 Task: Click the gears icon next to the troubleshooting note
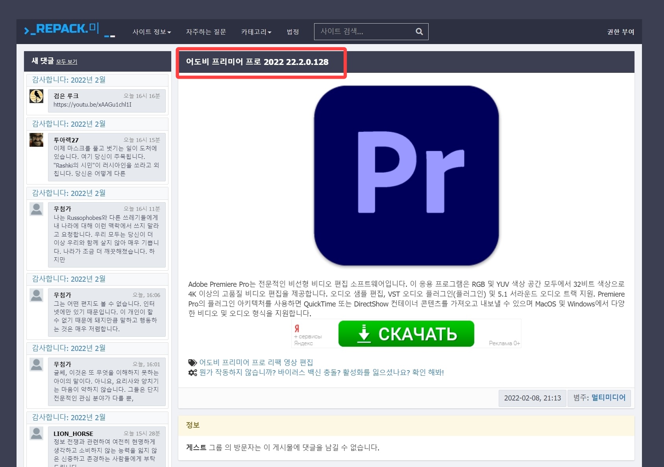pyautogui.click(x=192, y=372)
